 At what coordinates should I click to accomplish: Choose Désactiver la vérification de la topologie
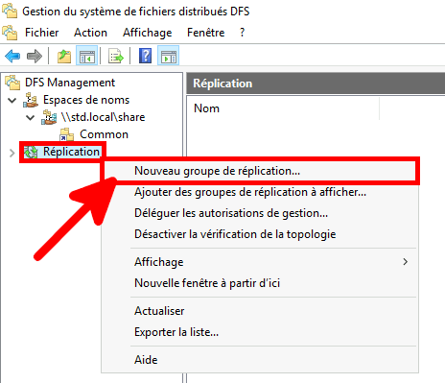coord(259,234)
